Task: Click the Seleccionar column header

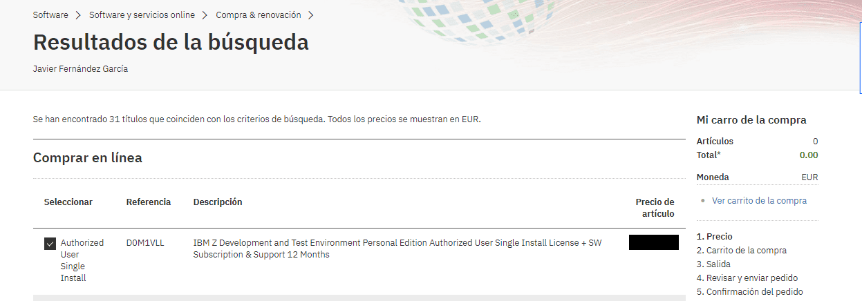Action: point(68,202)
